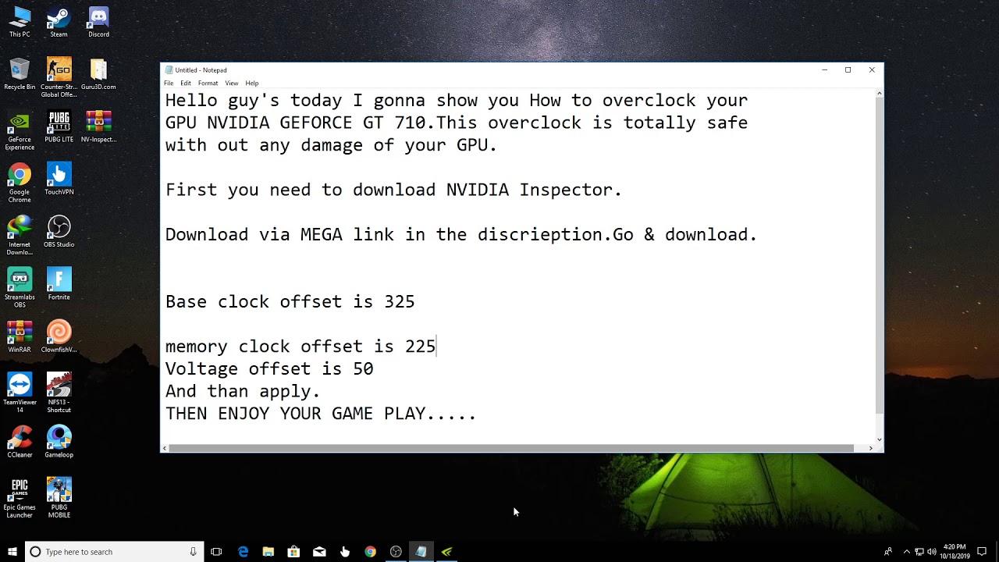
Task: Open Notepad Format menu
Action: click(208, 83)
